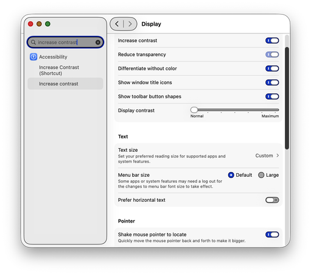Toggle Show toolbar button shapes switch
Screen dimensions: 311x275
pyautogui.click(x=272, y=96)
